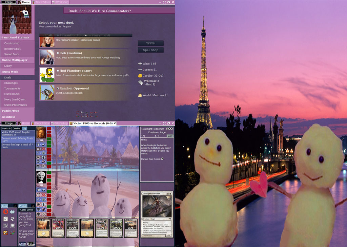
Task: Switch to the Stack : 0 tab
Action: click(x=6, y=129)
